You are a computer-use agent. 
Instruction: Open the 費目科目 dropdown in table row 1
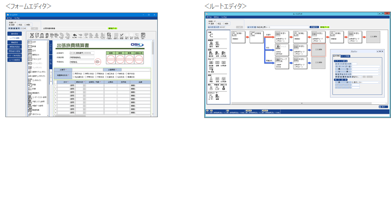(x=84, y=85)
